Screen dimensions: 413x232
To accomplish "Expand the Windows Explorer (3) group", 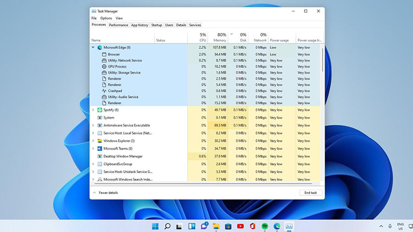I will pyautogui.click(x=93, y=141).
